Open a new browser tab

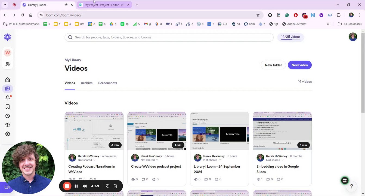[x=137, y=5]
